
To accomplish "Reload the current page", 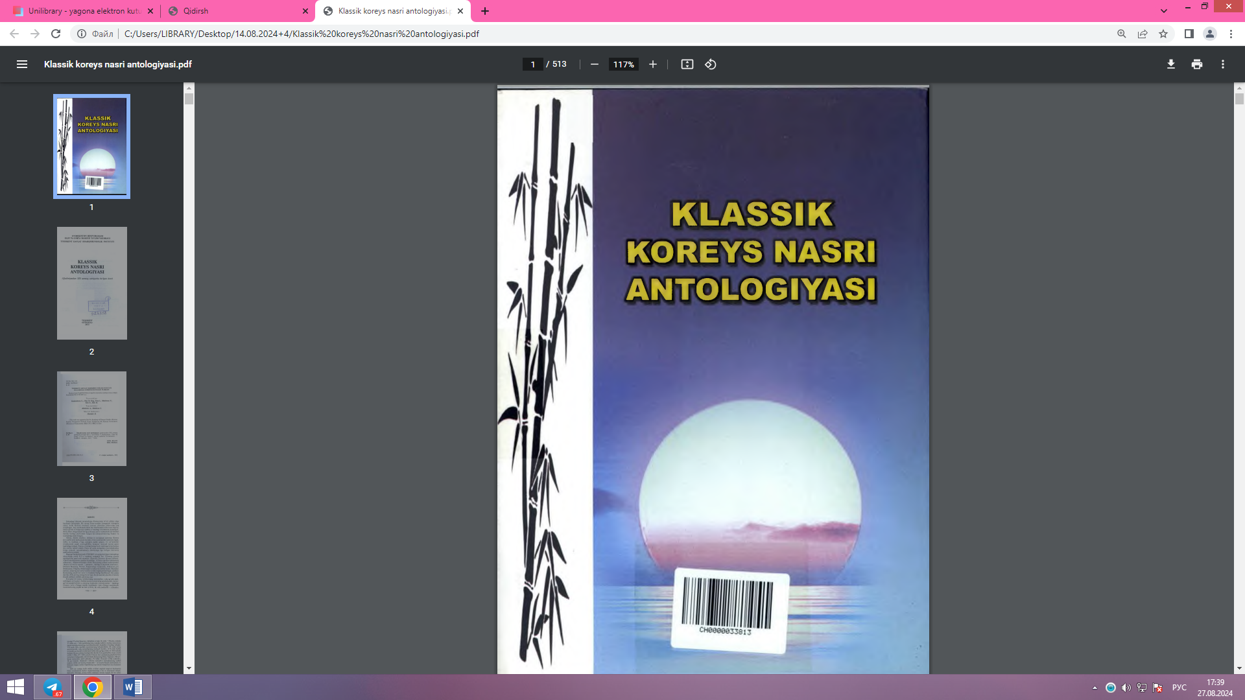I will [x=56, y=34].
